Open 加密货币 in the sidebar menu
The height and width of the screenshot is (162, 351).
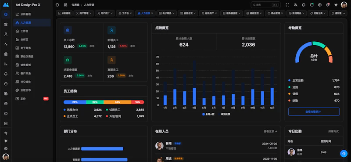click(32, 90)
